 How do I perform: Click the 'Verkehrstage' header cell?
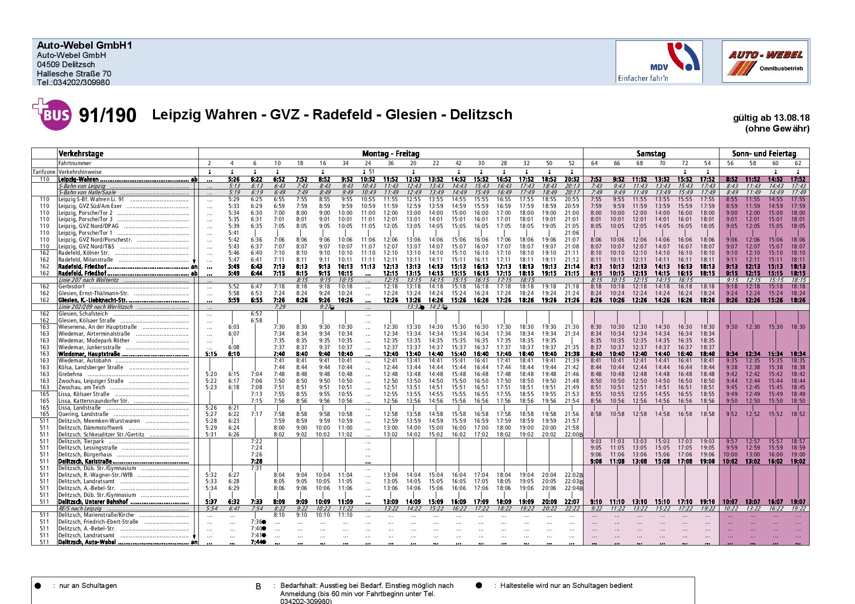click(81, 153)
